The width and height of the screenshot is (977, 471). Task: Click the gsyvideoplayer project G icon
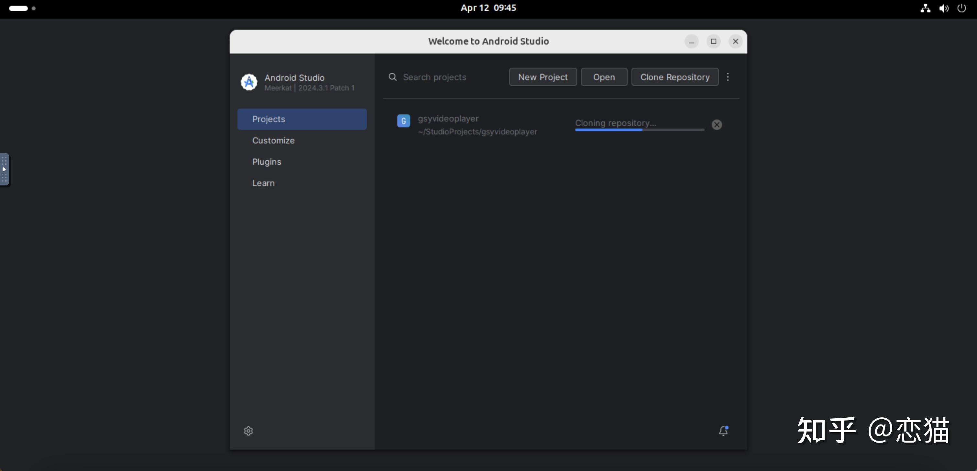403,121
